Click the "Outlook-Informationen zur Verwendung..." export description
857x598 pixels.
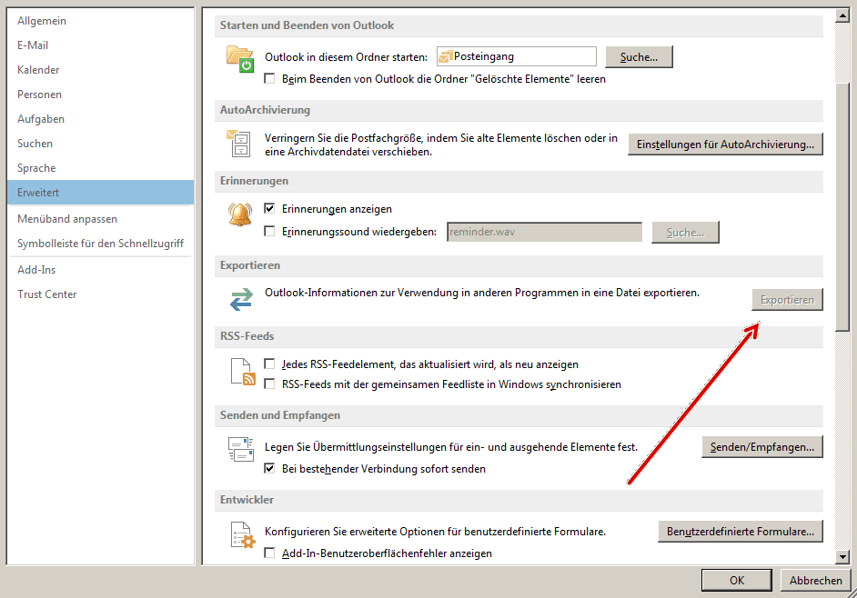pyautogui.click(x=482, y=293)
